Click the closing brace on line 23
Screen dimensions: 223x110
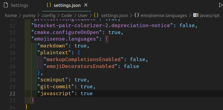(x=33, y=100)
